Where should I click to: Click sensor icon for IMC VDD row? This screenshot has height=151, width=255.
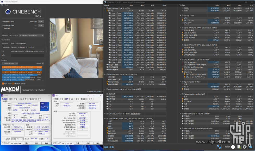point(107,131)
